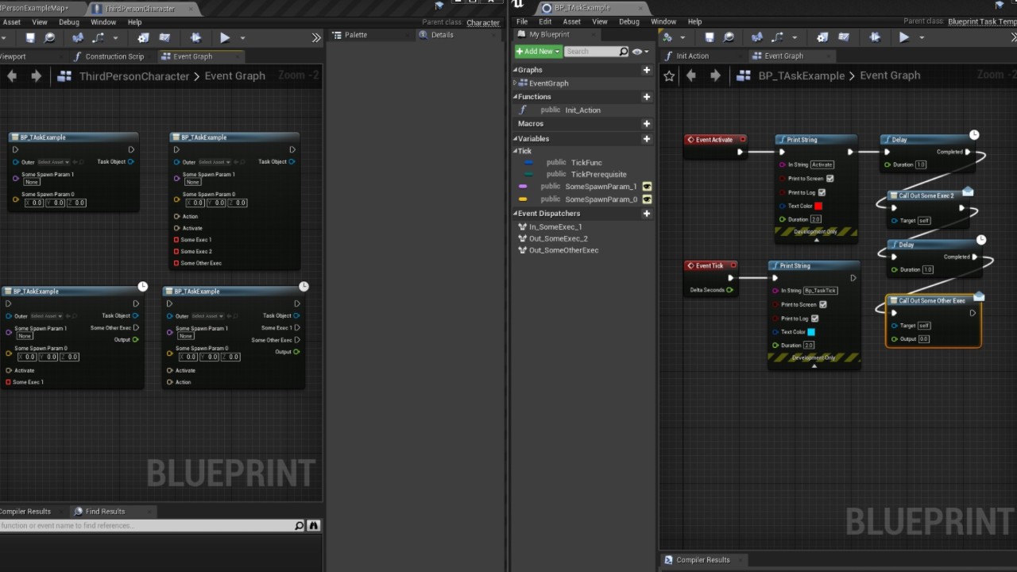Add a new Event Dispatcher with the plus icon
Screen dimensions: 1017x572
coord(646,214)
